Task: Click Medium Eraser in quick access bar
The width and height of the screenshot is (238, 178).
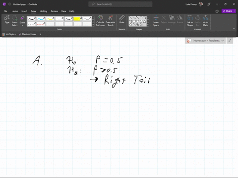Action: tap(27, 34)
